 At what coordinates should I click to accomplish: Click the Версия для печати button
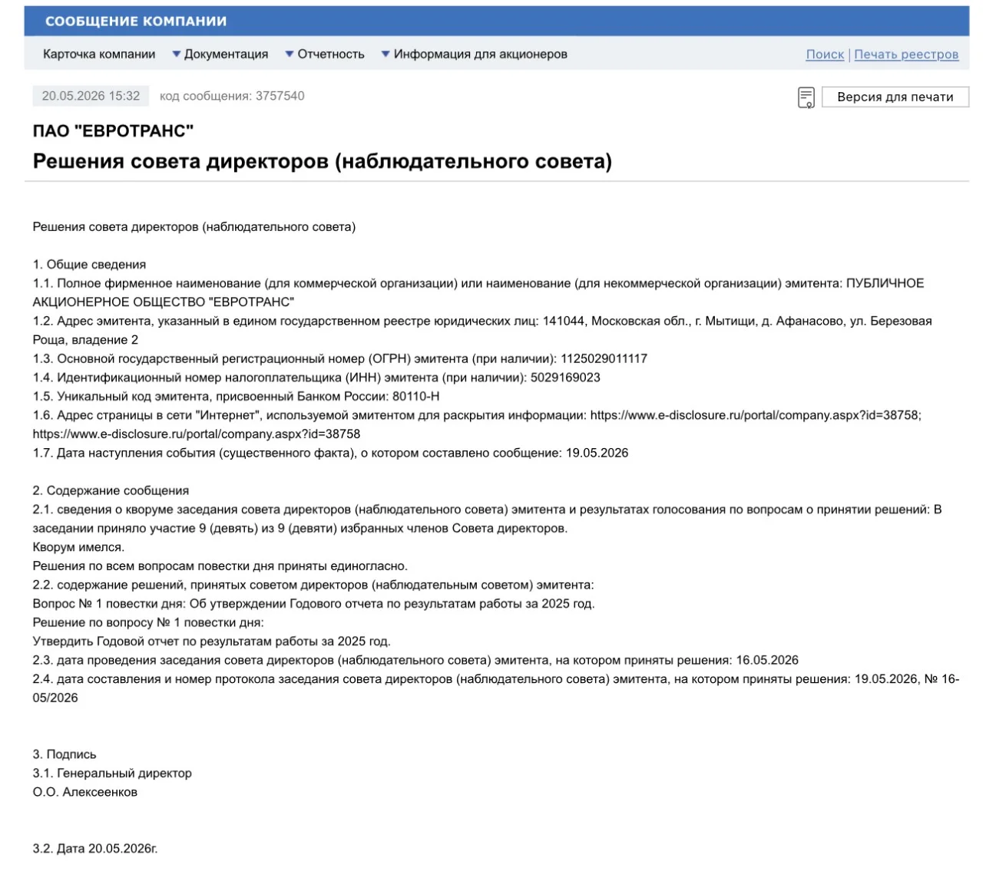[895, 97]
